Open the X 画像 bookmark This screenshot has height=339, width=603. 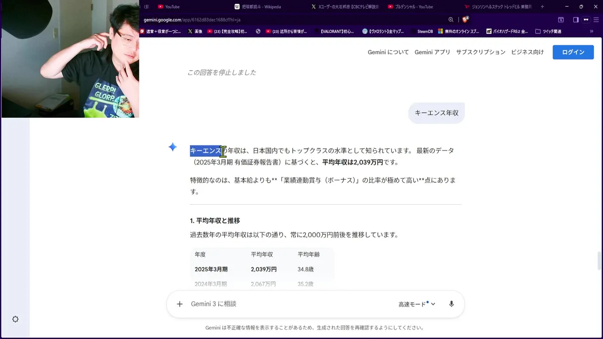pyautogui.click(x=195, y=32)
